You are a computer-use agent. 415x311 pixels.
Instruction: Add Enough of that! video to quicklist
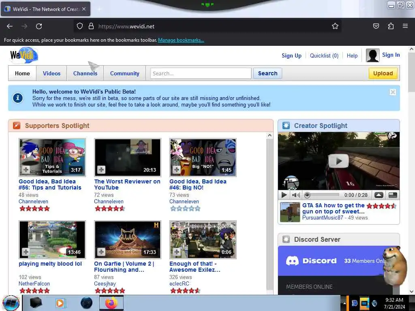pyautogui.click(x=177, y=252)
